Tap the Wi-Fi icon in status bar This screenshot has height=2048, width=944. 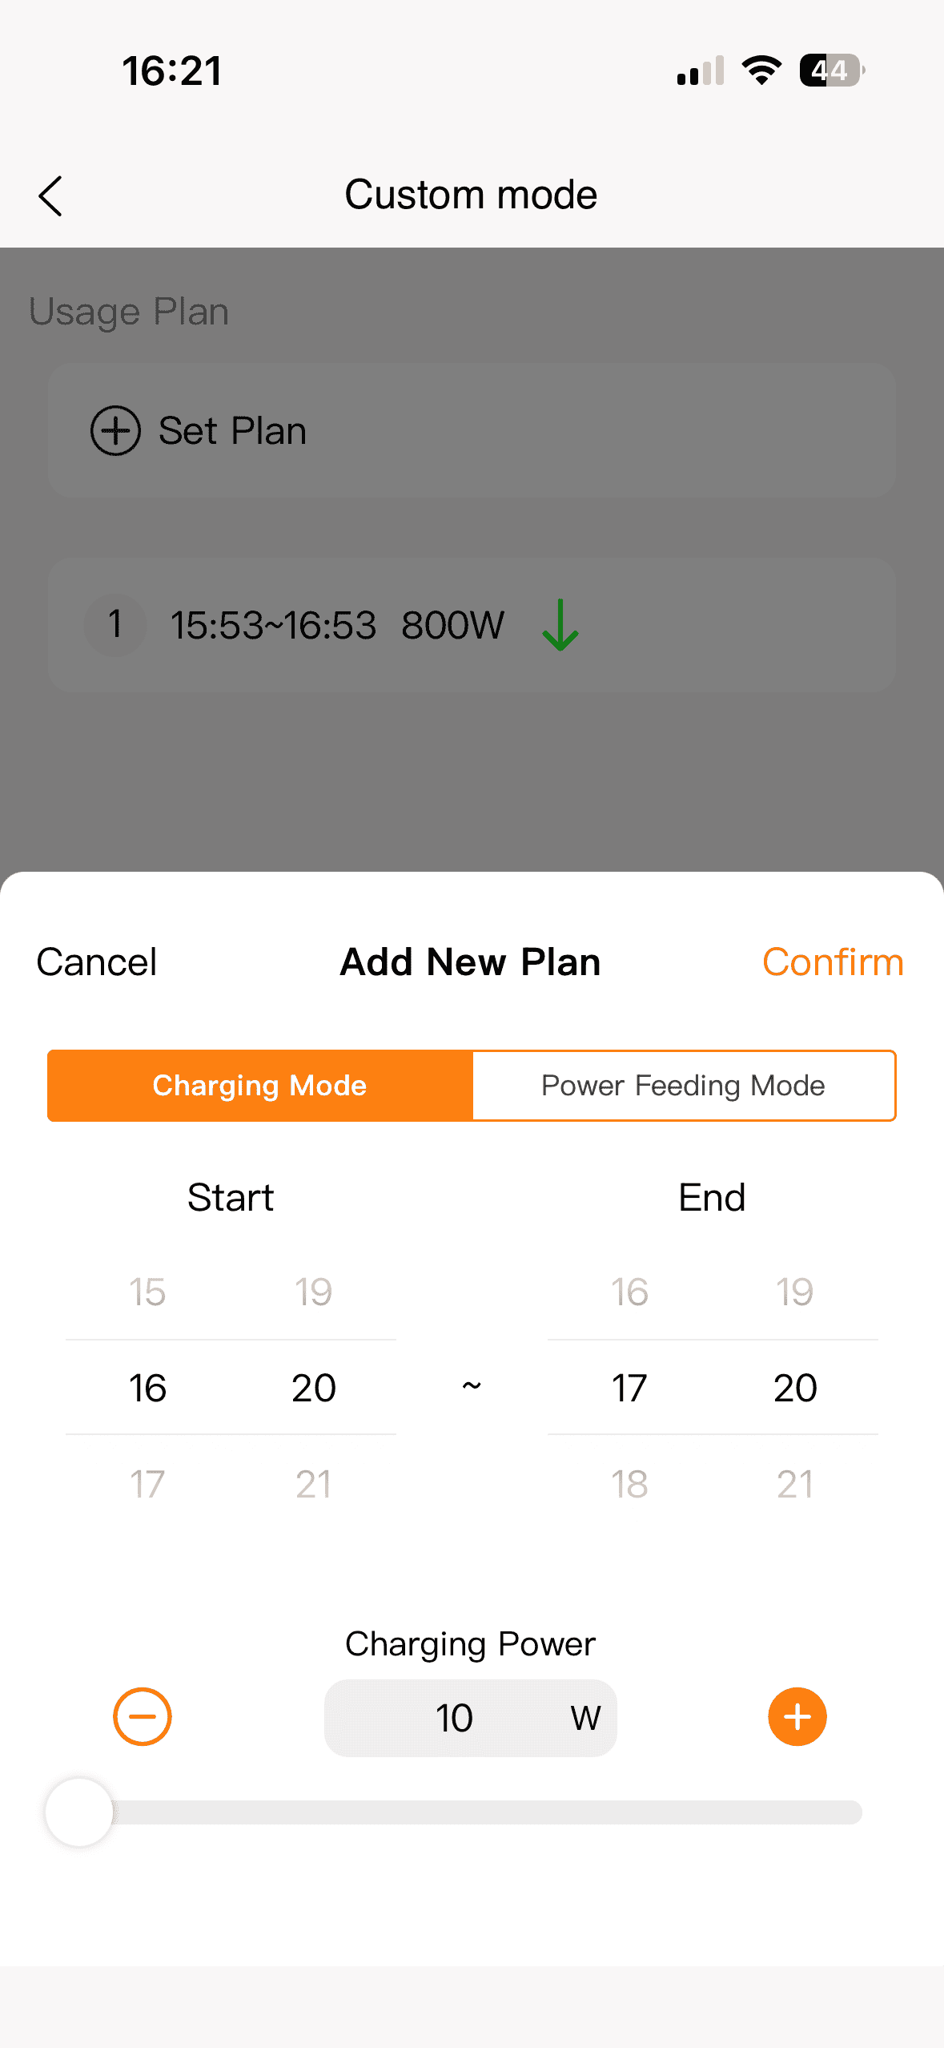tap(761, 71)
